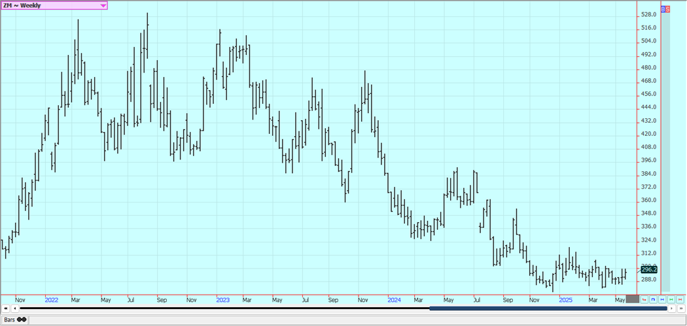Click the black scrollbar track left portion
This screenshot has width=687, height=326.
pyautogui.click(x=224, y=308)
